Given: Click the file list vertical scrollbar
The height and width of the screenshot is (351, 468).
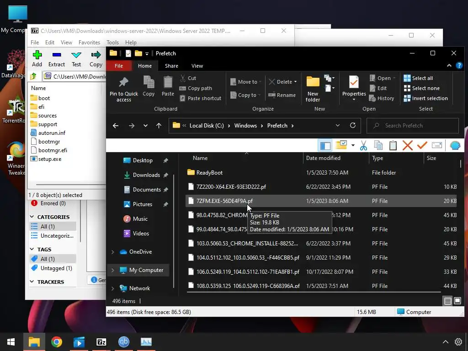Looking at the screenshot, I should (461, 164).
